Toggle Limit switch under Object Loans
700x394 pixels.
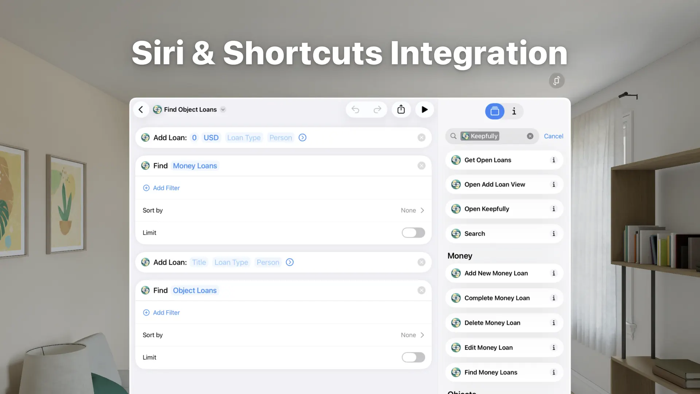(413, 358)
